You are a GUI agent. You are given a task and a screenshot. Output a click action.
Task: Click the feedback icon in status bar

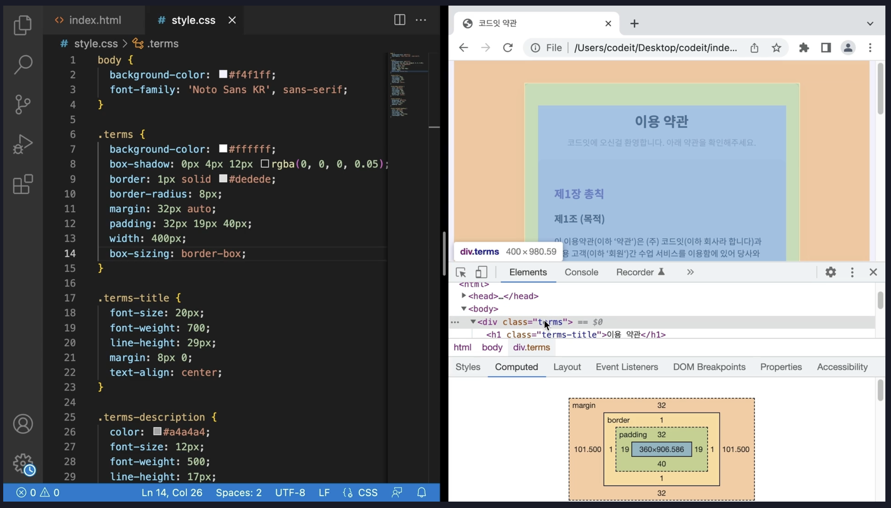click(397, 492)
